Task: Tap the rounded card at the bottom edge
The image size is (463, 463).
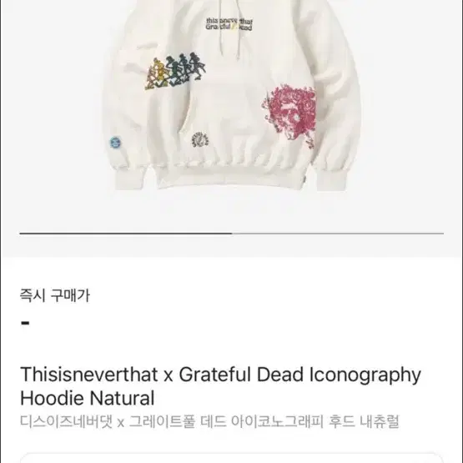Action: coord(232,457)
